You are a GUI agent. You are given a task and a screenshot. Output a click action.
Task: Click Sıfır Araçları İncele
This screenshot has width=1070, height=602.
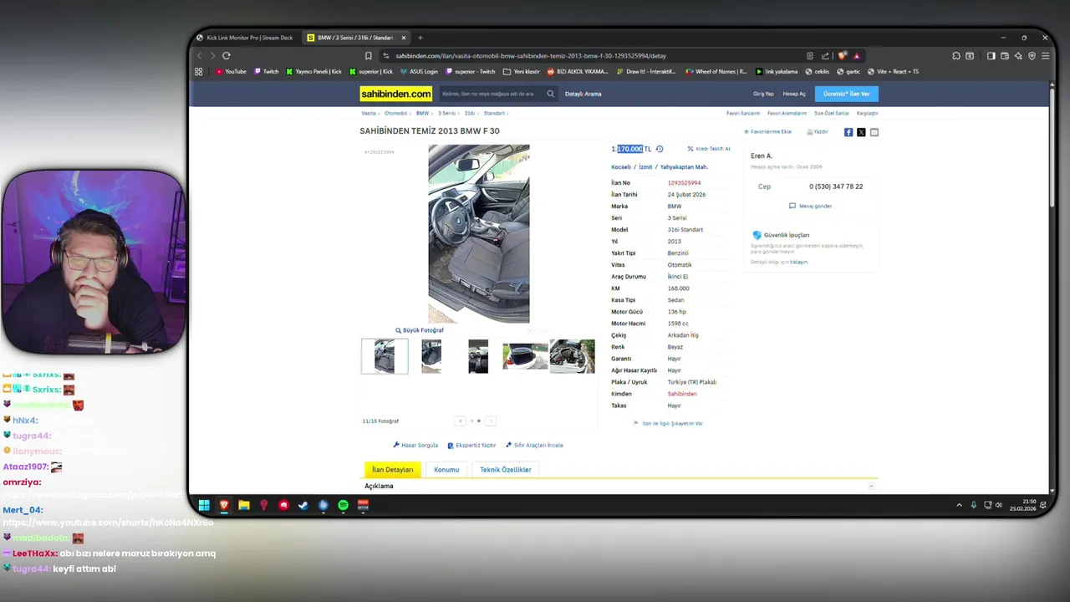(535, 445)
